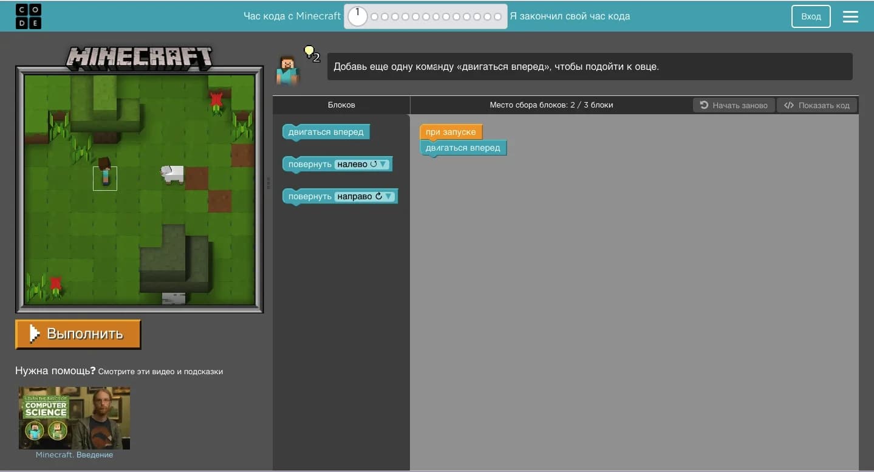The image size is (874, 472).
Task: Click the «Блоков» toolbox header
Action: (341, 105)
